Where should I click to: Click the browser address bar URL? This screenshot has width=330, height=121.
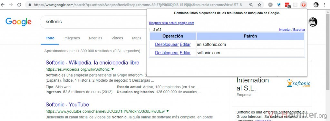(x=138, y=5)
